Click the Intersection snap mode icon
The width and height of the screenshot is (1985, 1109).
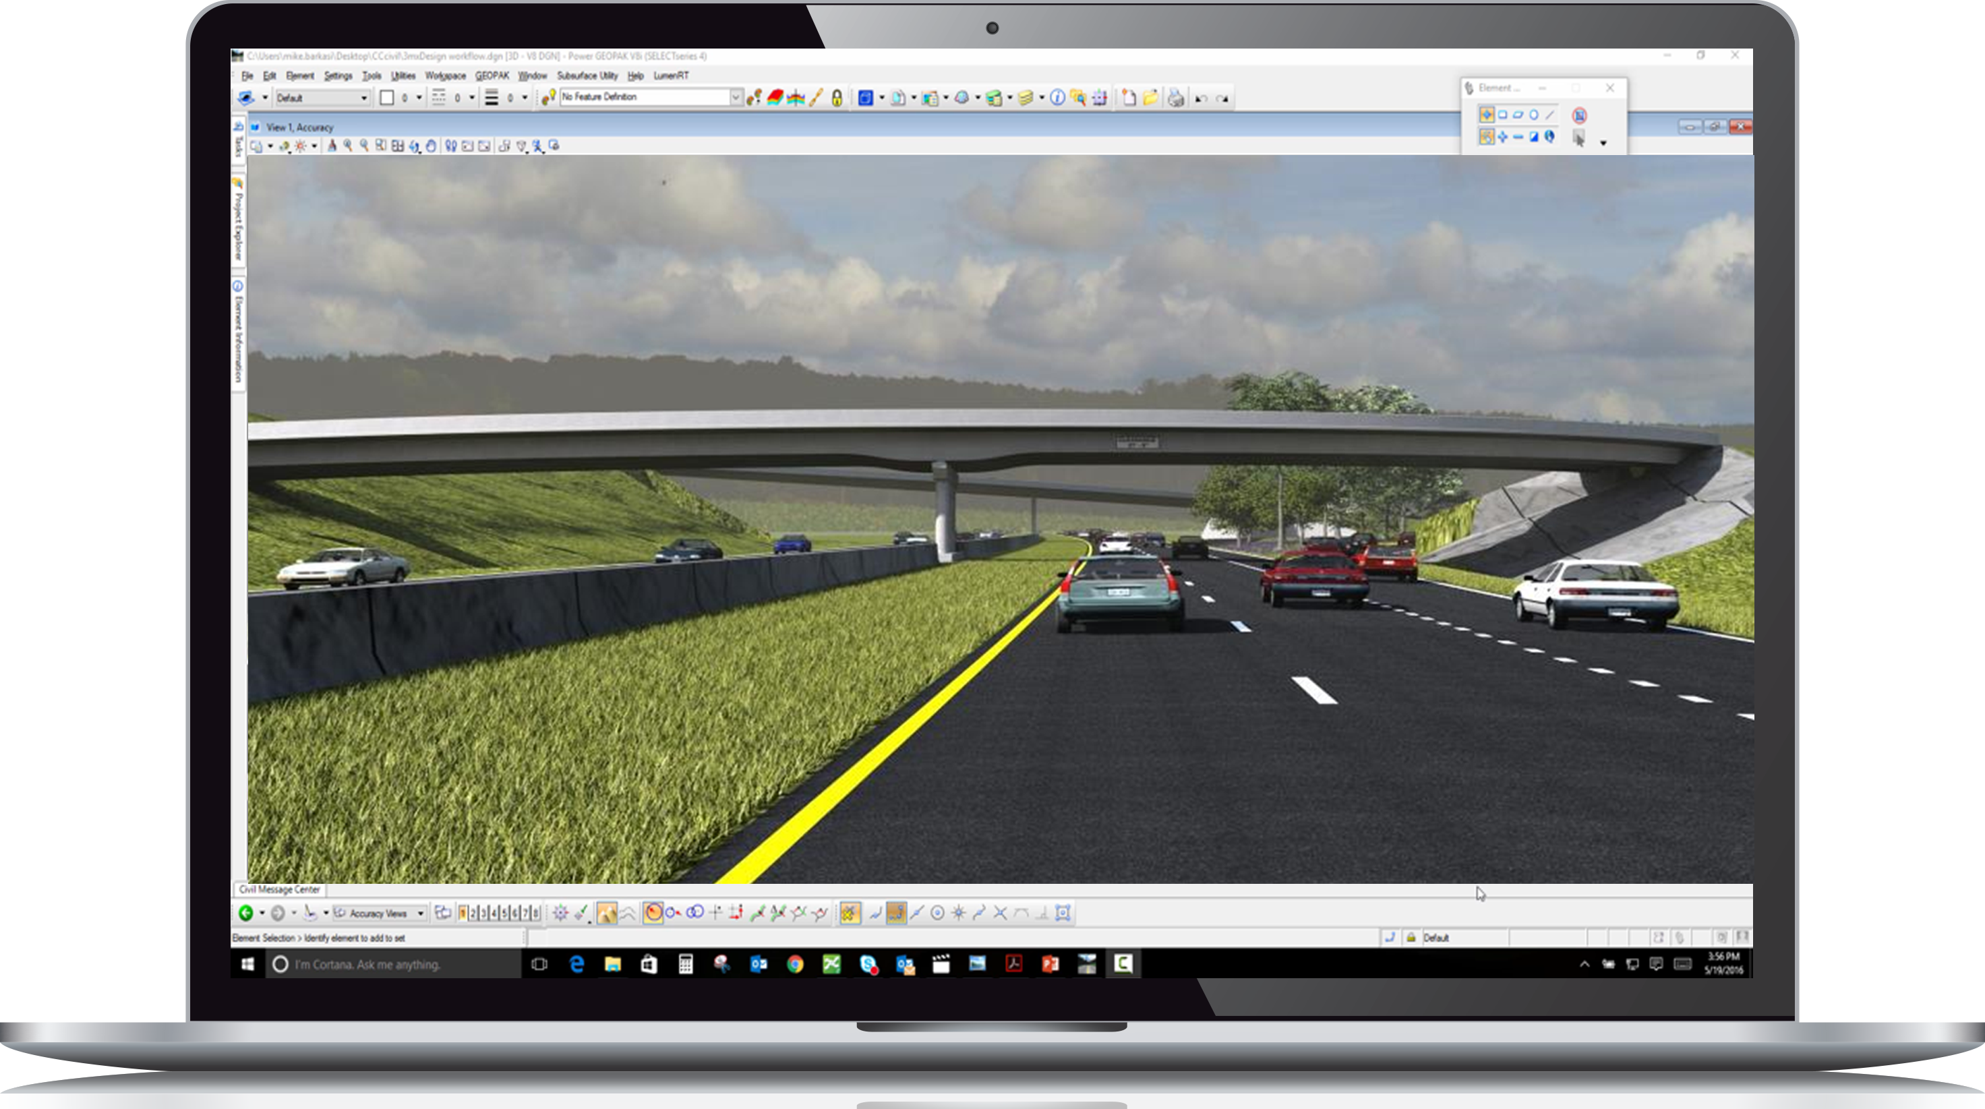pyautogui.click(x=1000, y=913)
